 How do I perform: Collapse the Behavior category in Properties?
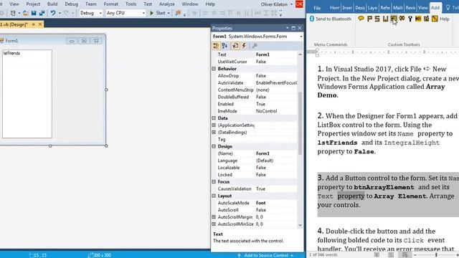[214, 69]
